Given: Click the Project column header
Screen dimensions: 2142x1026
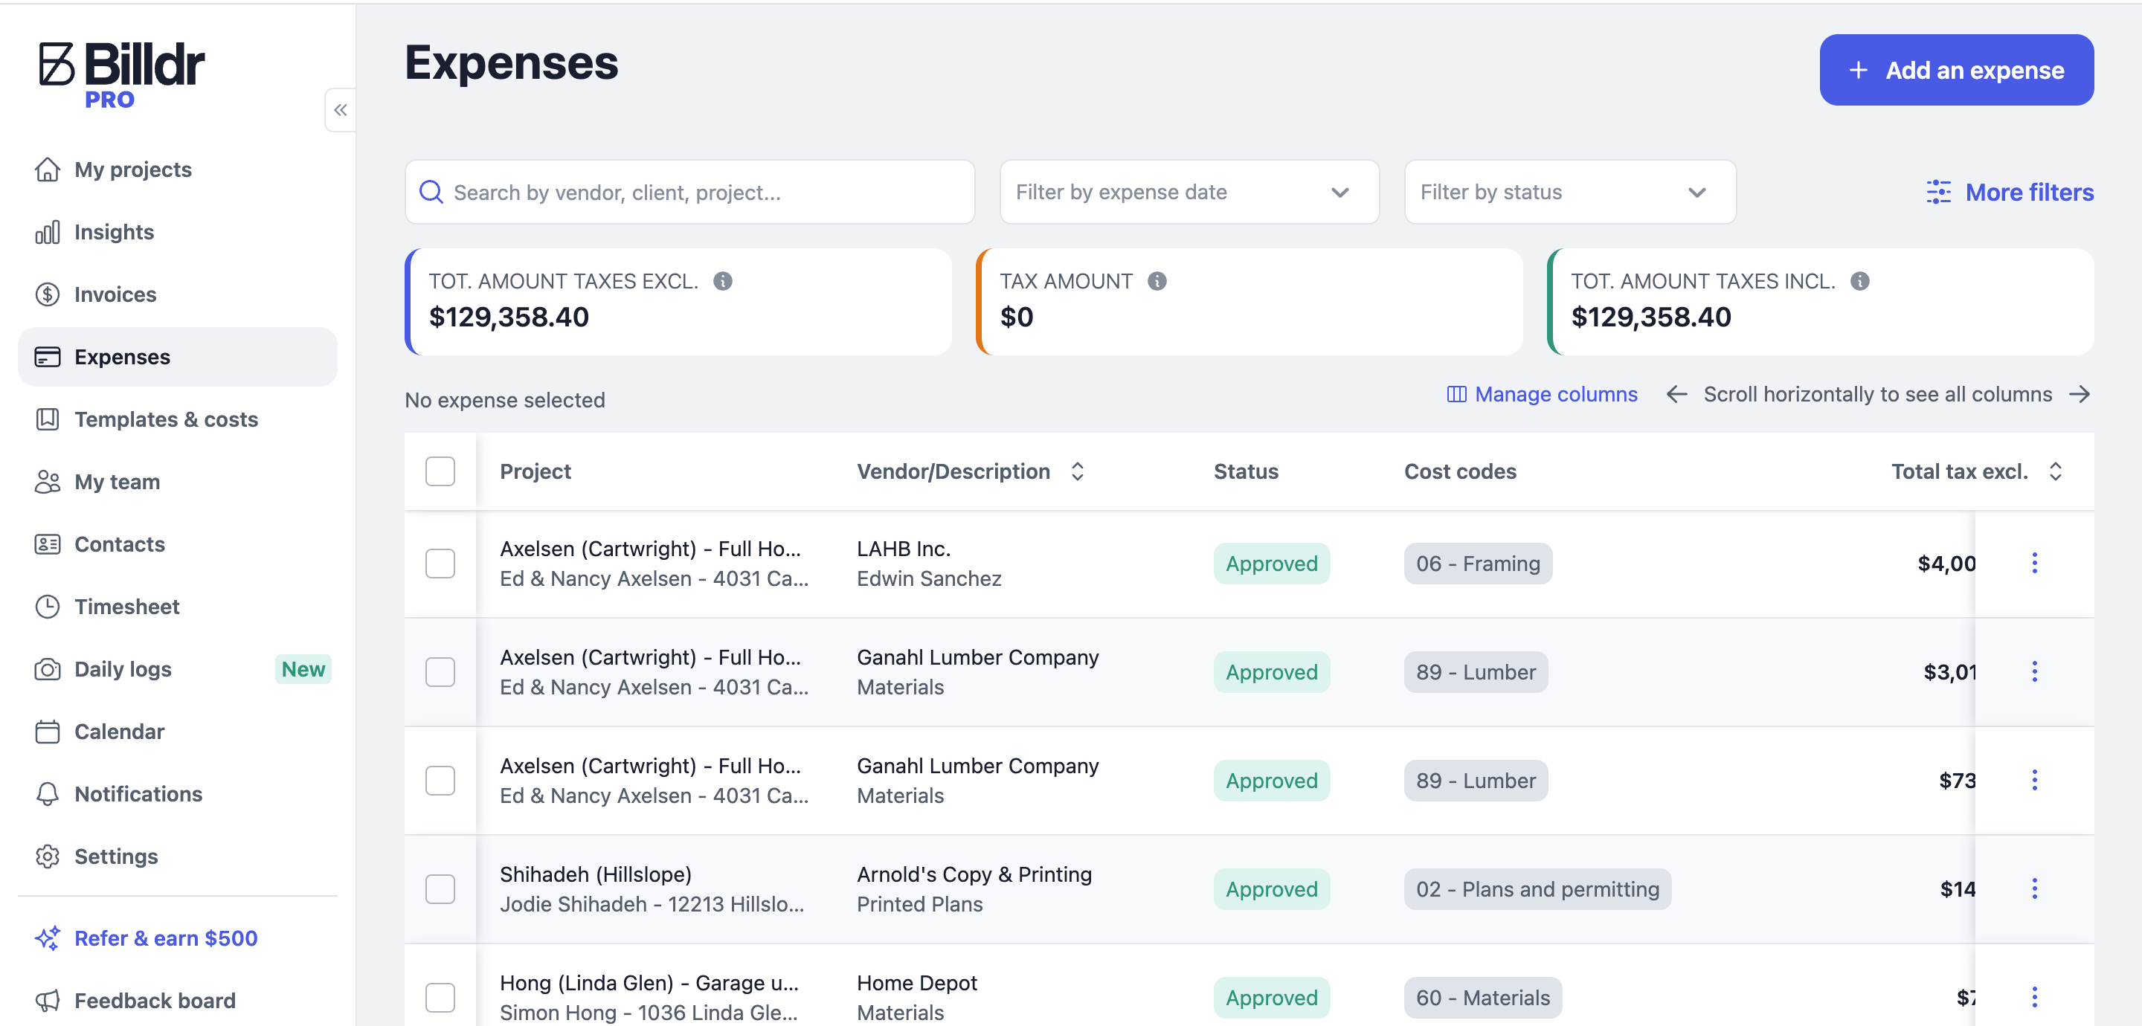Looking at the screenshot, I should (x=535, y=471).
